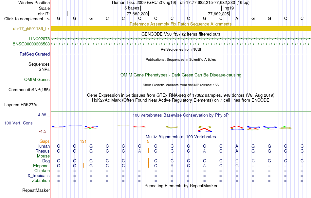This screenshot has height=198, width=311.
Task: Click the Mouse species row label
Action: pos(43,156)
